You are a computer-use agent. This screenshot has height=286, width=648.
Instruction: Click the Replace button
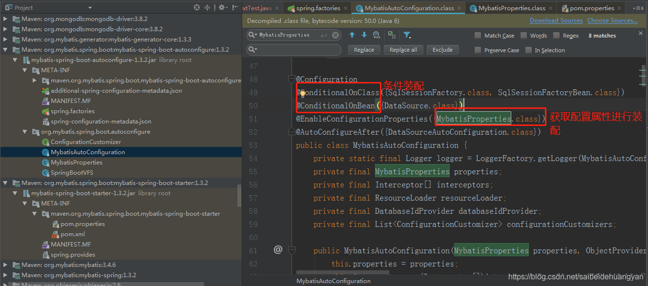pyautogui.click(x=364, y=50)
